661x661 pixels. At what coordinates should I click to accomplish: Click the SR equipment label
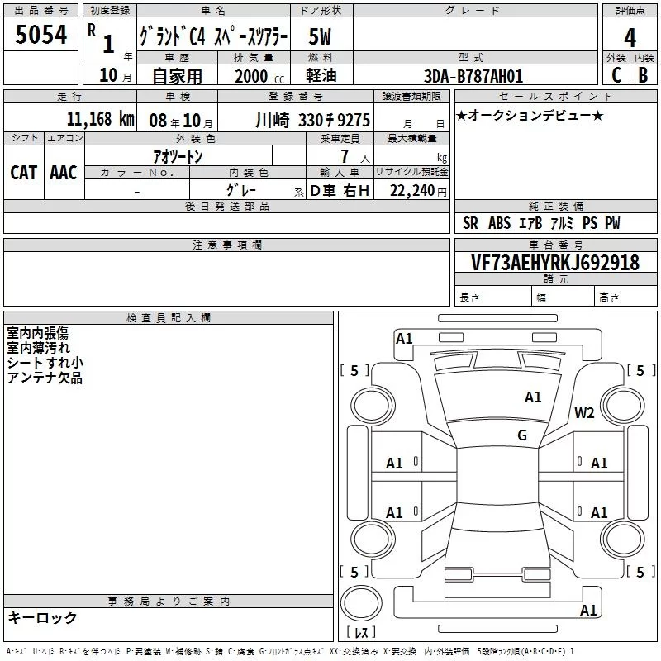[x=470, y=223]
